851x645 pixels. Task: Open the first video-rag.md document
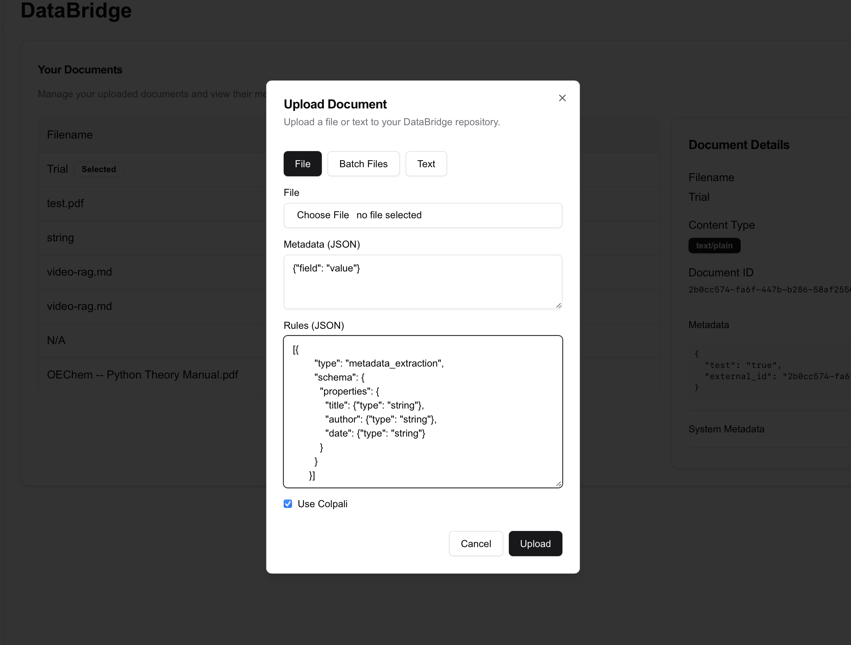[79, 271]
